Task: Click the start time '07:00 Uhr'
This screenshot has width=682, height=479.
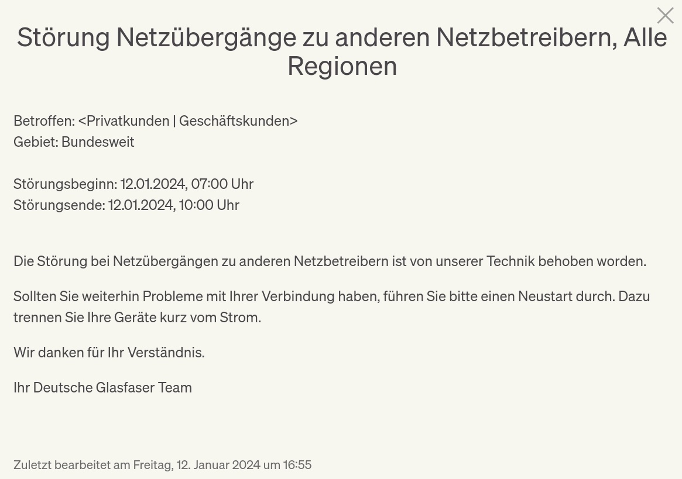Action: [x=222, y=184]
